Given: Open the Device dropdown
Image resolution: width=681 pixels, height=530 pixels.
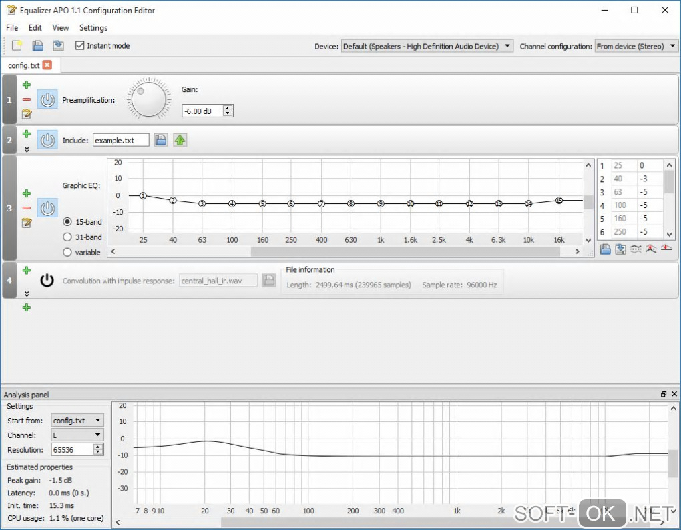Looking at the screenshot, I should (427, 46).
